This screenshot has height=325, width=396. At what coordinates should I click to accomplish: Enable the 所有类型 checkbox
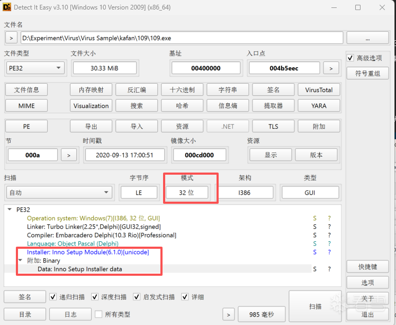point(98,314)
